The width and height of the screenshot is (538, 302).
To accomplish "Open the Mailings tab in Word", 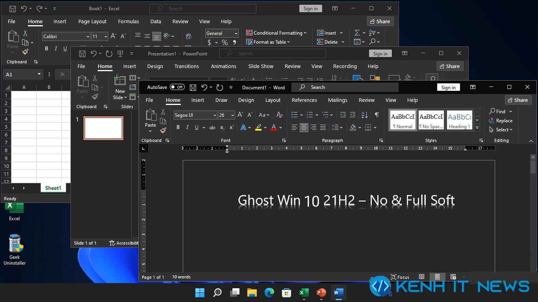I will coord(338,100).
